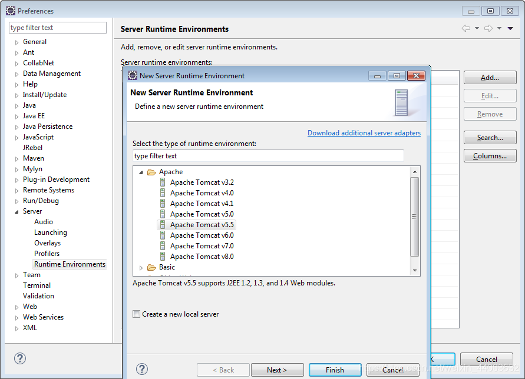Click the Apache Tomcat v7.0 server icon
This screenshot has height=379, width=525.
(163, 246)
